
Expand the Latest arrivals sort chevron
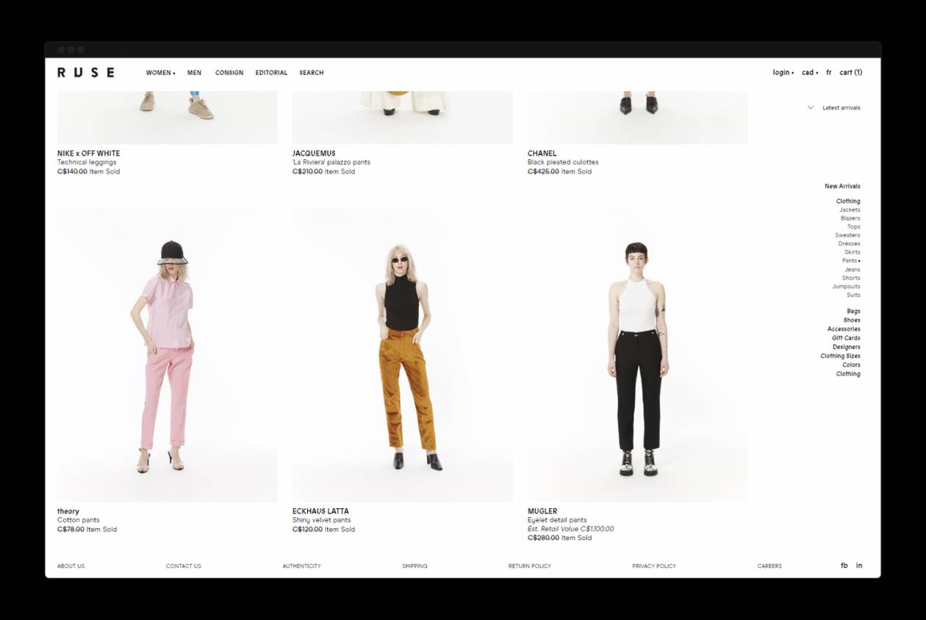(x=811, y=108)
